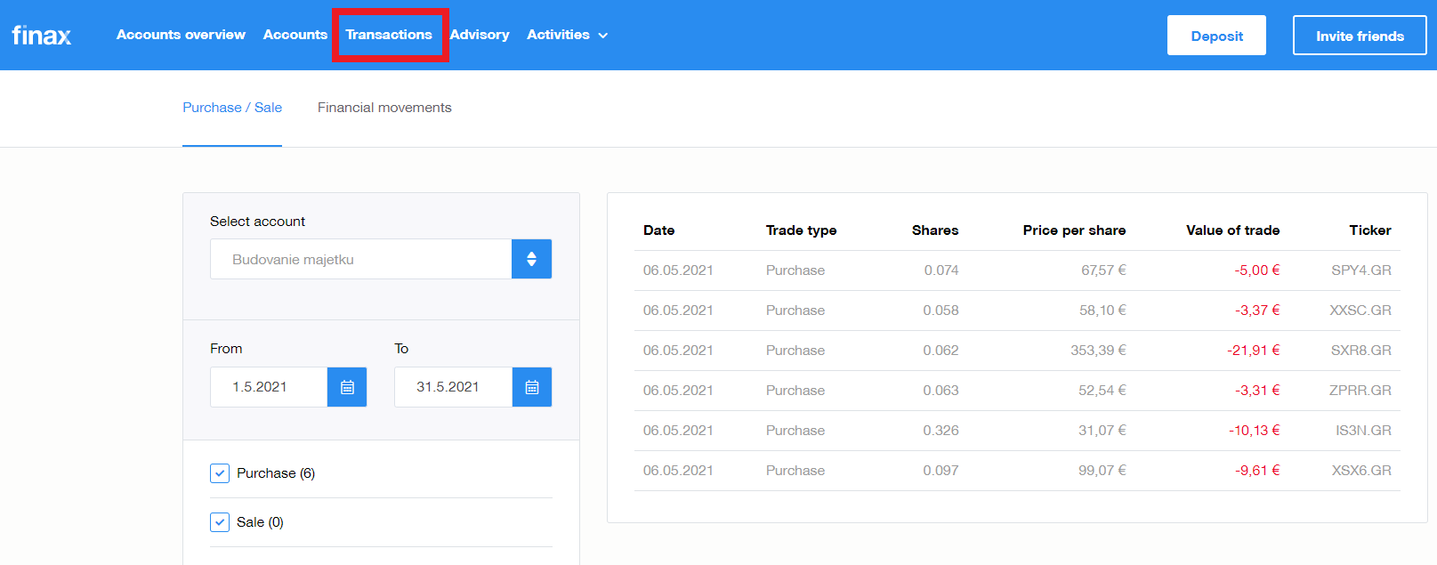This screenshot has height=565, width=1437.
Task: Click the finax logo
Action: tap(41, 36)
